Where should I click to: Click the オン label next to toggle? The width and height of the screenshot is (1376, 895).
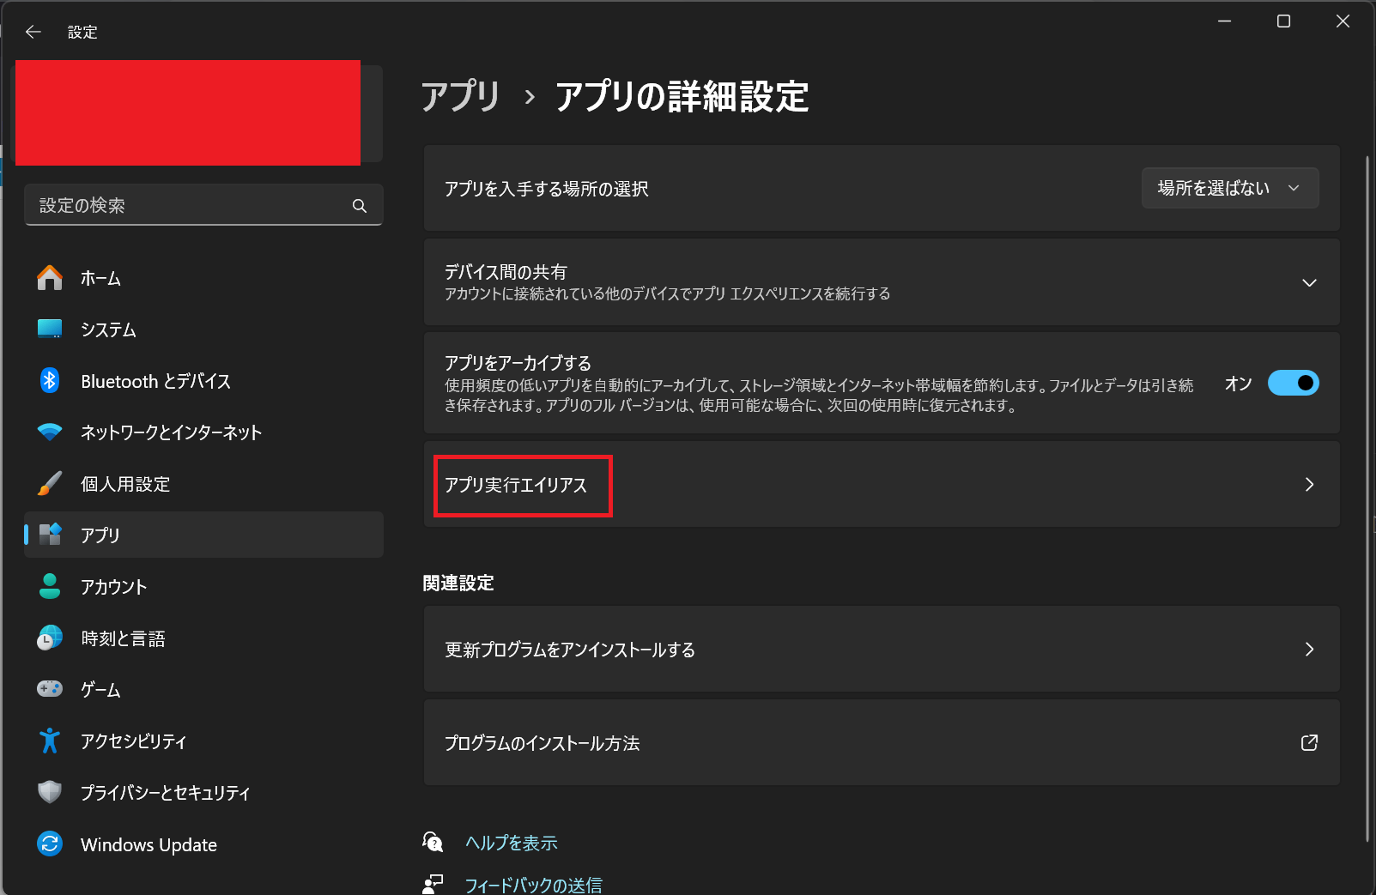click(x=1238, y=384)
